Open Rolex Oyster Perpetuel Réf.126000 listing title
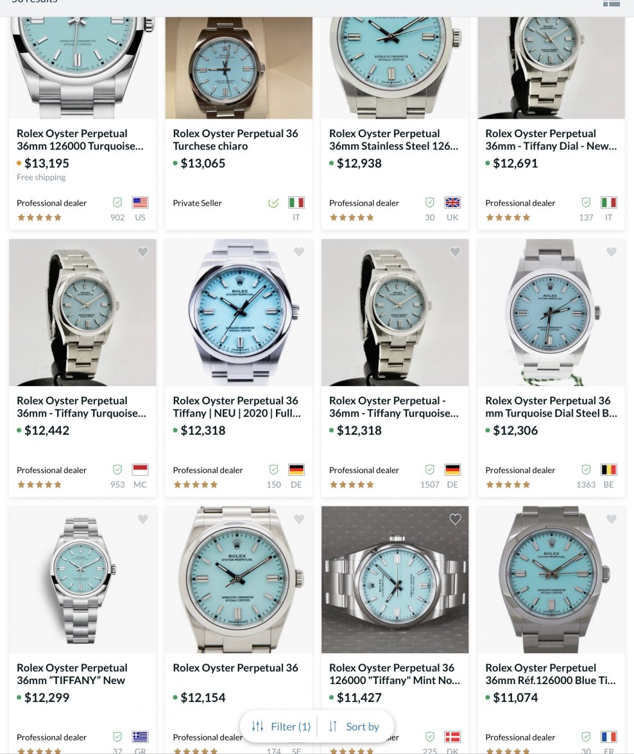Screen dimensions: 634x754 tap(550, 674)
